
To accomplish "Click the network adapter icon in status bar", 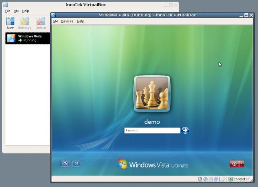I will pyautogui.click(x=216, y=179).
